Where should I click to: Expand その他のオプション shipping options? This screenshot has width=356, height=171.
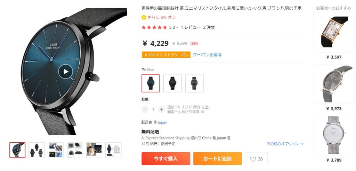[x=285, y=144]
